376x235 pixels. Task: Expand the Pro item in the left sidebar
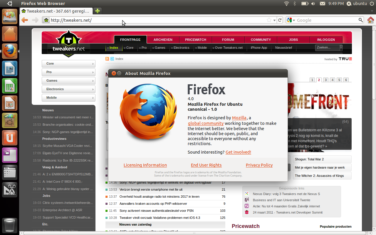pos(69,72)
